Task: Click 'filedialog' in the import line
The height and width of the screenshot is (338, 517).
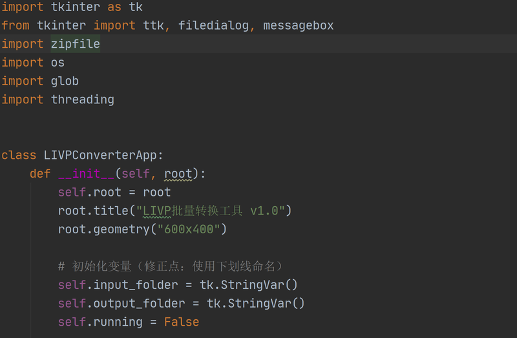Action: pos(213,25)
